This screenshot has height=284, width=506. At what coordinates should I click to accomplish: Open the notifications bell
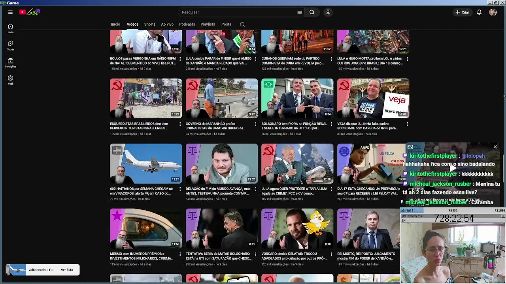479,12
